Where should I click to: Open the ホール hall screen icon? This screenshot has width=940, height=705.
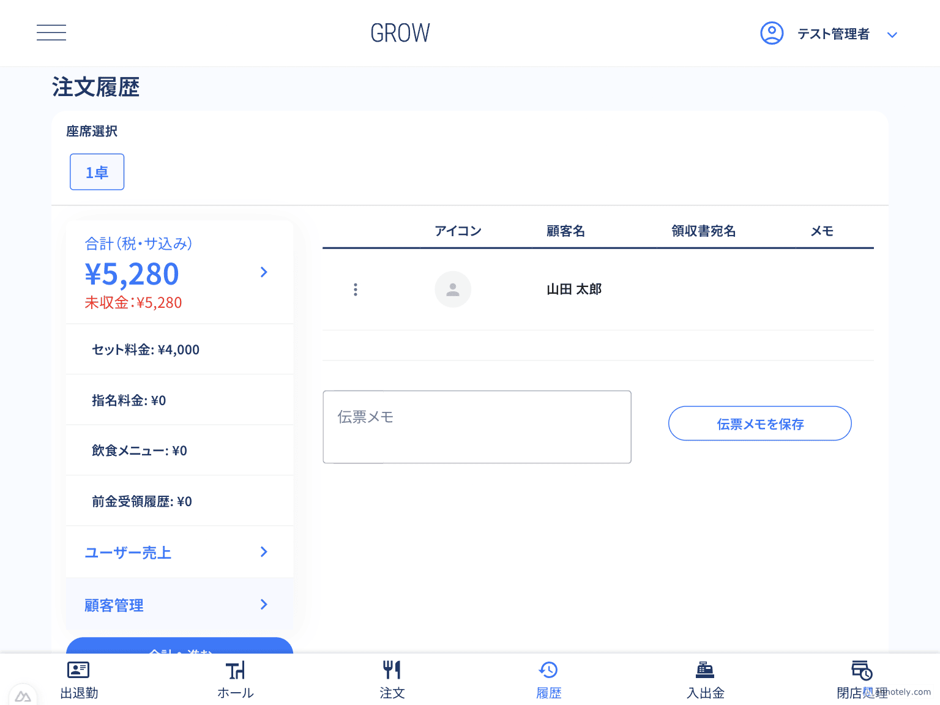pyautogui.click(x=235, y=670)
